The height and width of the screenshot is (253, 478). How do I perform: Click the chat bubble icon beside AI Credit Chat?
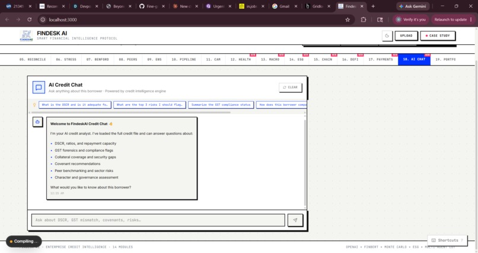click(x=39, y=87)
